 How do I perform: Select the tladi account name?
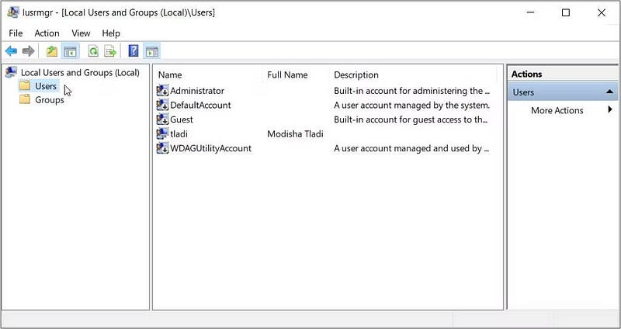click(179, 133)
